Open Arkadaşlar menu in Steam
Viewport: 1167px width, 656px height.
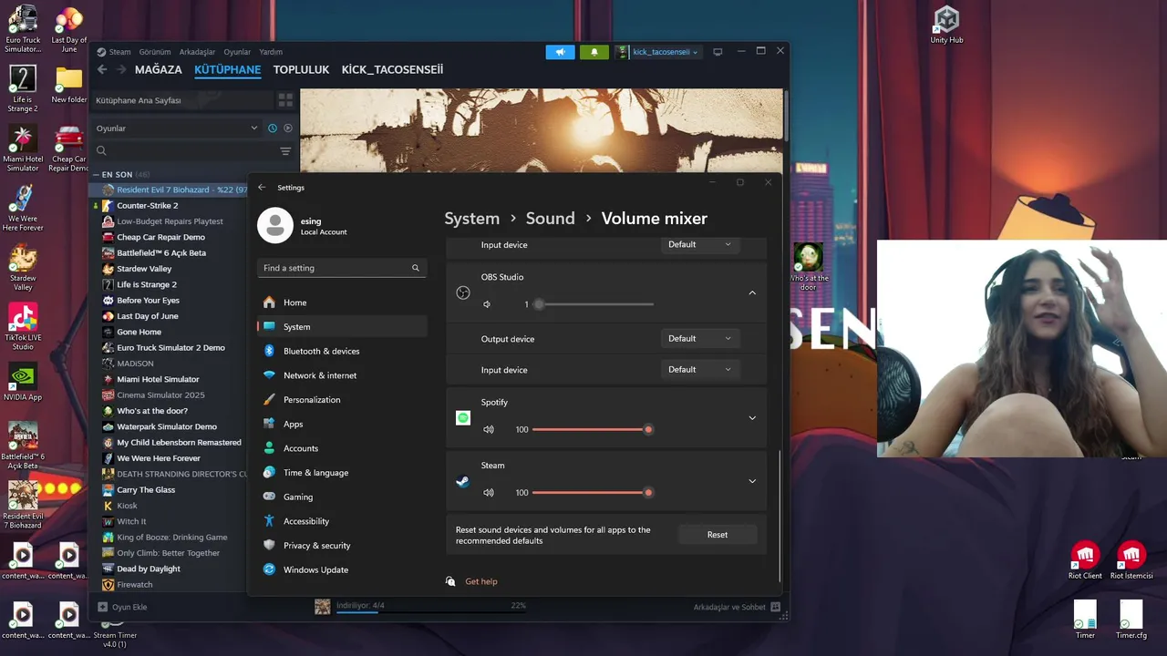click(x=197, y=52)
